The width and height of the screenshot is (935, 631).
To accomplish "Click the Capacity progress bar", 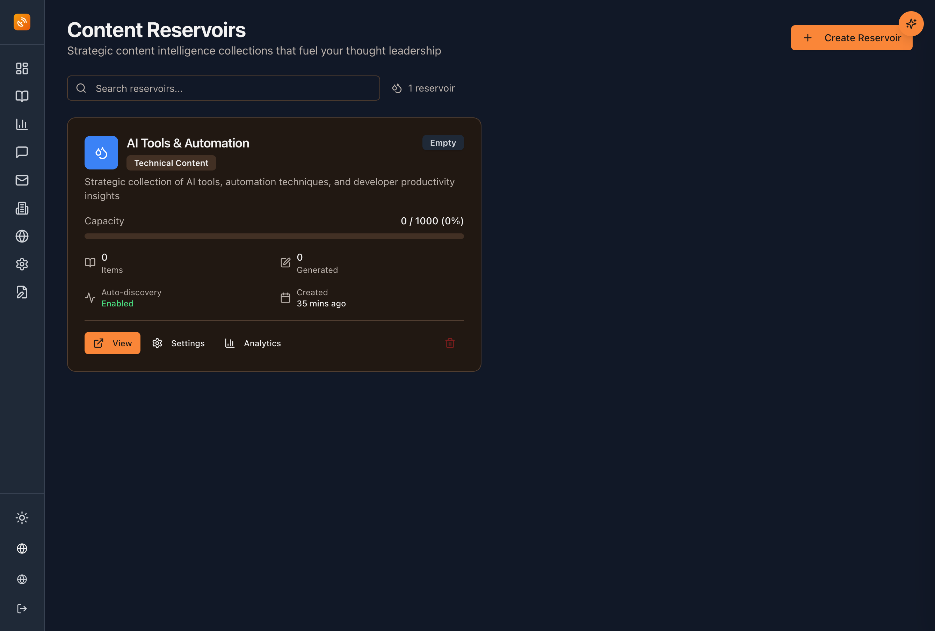I will [x=274, y=236].
